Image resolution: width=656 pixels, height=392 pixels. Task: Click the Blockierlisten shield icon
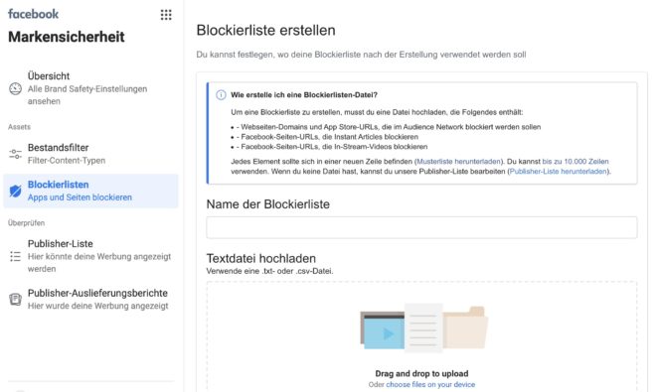pos(16,191)
